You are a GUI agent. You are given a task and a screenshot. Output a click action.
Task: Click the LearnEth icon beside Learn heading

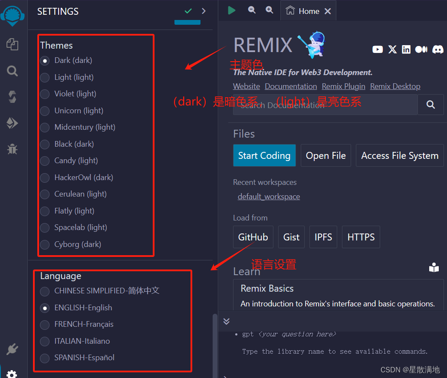[x=434, y=267]
